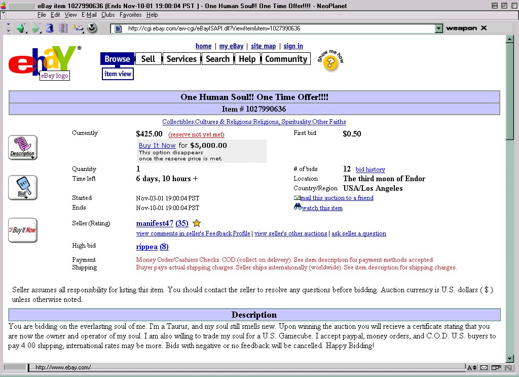Click the overlapping windows icon in status bar
This screenshot has height=377, width=519.
click(x=496, y=367)
